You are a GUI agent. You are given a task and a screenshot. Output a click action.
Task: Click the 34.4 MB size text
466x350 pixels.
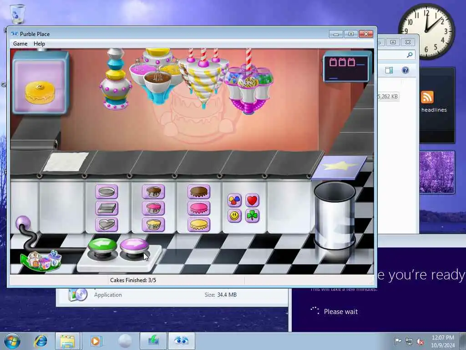[227, 295]
